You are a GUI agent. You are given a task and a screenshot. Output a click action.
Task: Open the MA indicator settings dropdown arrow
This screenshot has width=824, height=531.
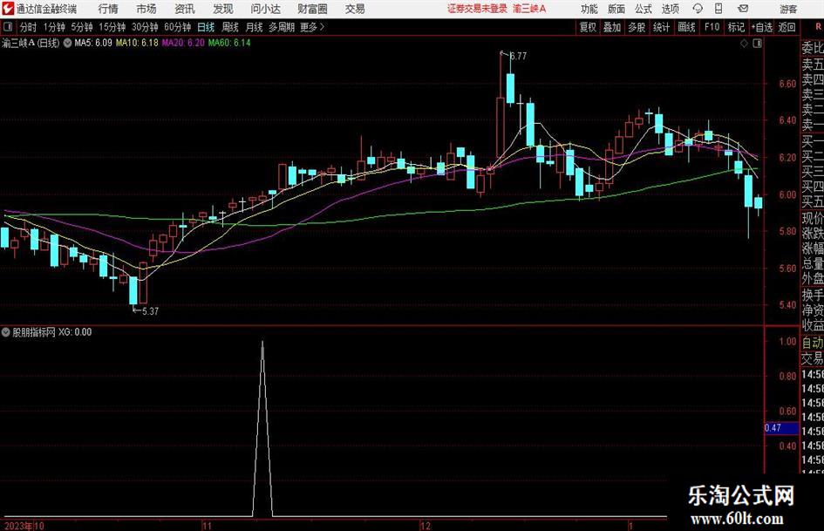pyautogui.click(x=67, y=43)
